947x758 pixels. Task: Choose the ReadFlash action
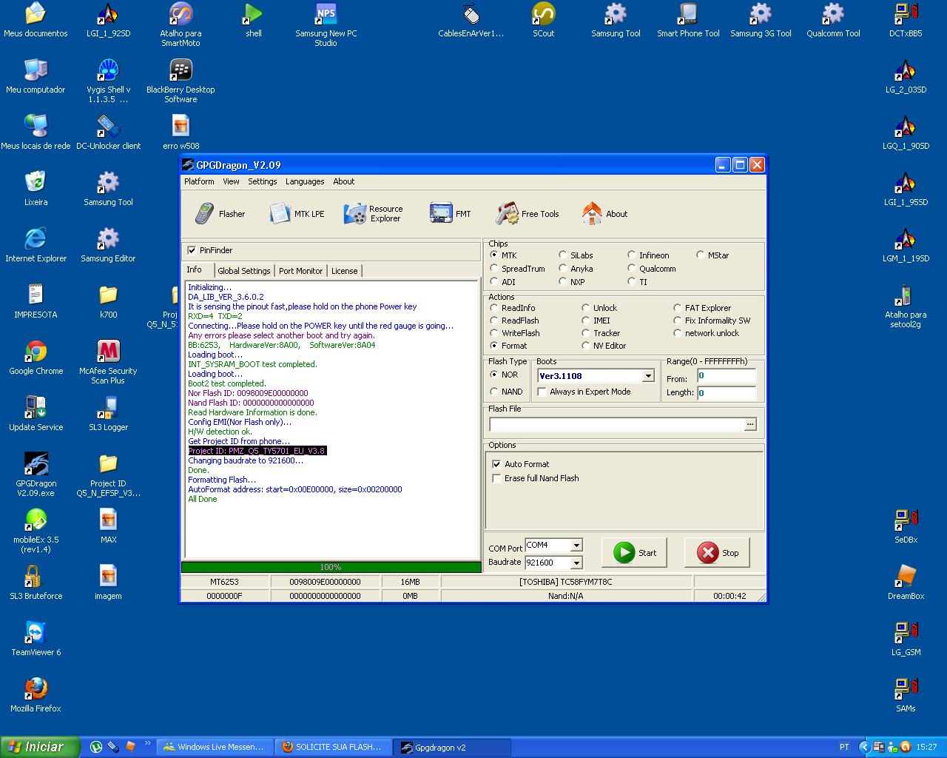coord(494,321)
